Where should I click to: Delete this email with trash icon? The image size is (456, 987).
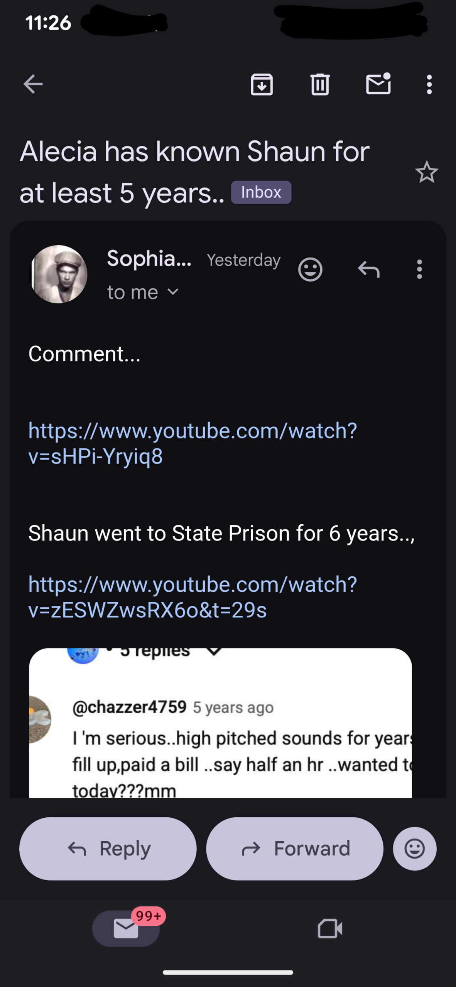(320, 84)
